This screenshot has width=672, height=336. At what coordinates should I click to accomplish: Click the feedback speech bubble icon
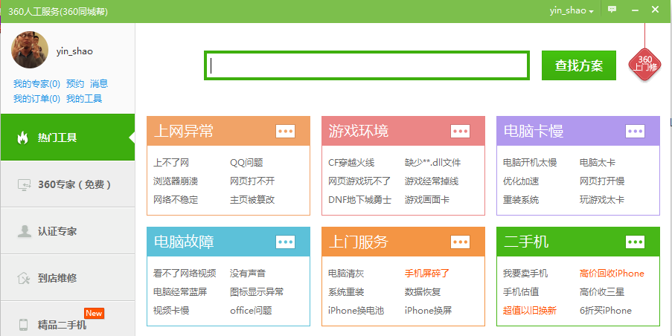click(612, 10)
